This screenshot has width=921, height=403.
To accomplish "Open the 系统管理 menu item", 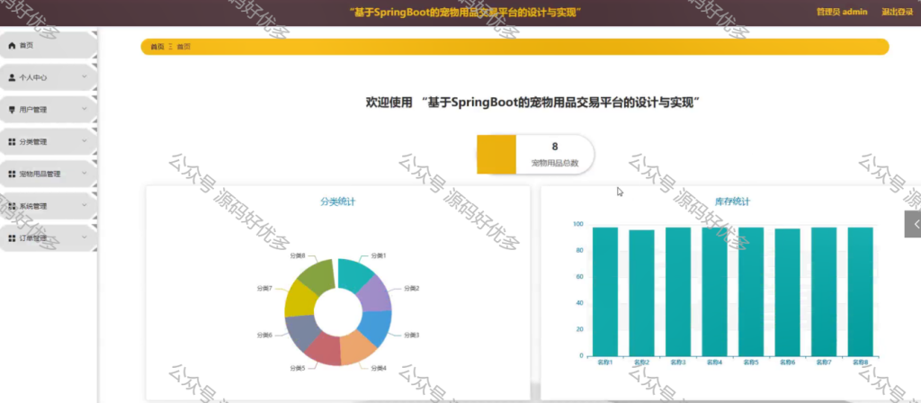I will click(49, 206).
